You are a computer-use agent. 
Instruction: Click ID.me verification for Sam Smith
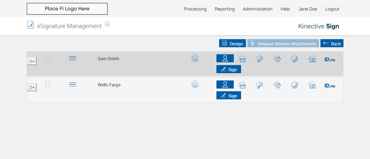[330, 59]
